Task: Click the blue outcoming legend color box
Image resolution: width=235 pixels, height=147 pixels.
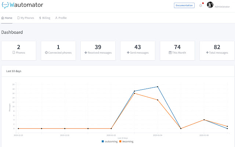Action: click(102, 141)
